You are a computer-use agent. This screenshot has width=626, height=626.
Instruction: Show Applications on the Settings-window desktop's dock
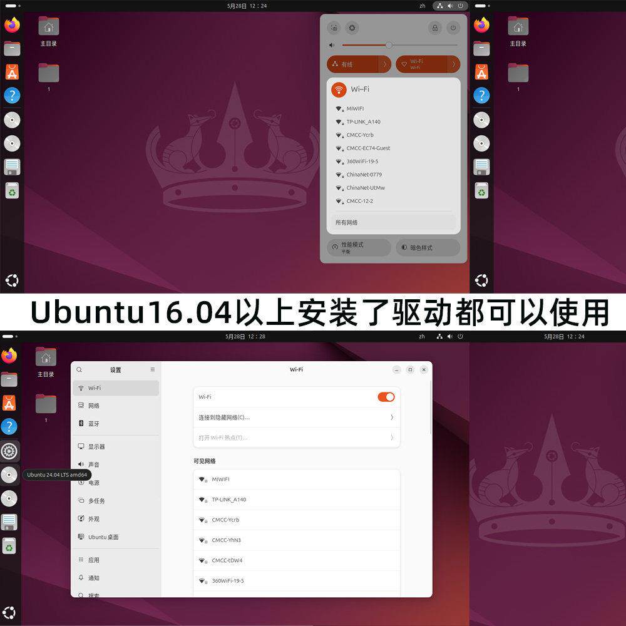9,613
